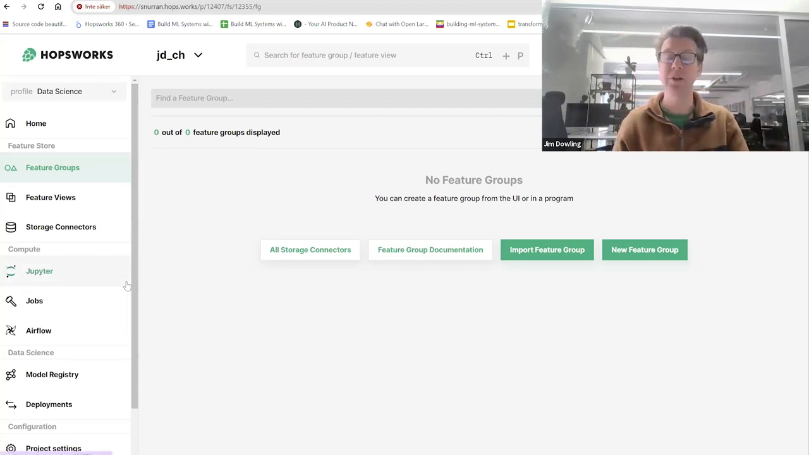
Task: Click the Storage Connectors database icon
Action: tap(11, 227)
